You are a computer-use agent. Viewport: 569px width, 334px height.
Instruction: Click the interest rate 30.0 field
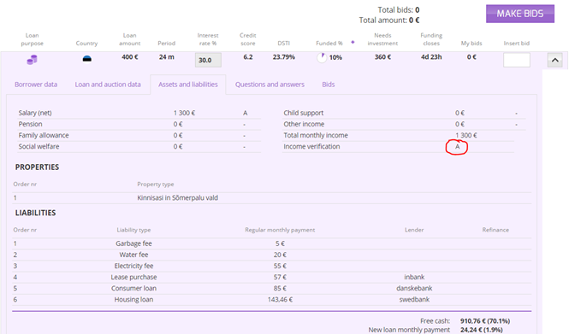tap(208, 60)
